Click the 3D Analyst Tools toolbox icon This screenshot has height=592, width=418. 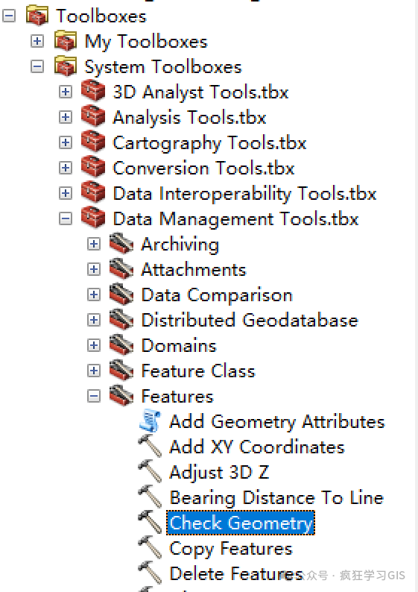pos(93,91)
